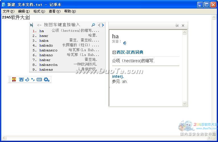Open the 格式 menu

tap(39, 11)
